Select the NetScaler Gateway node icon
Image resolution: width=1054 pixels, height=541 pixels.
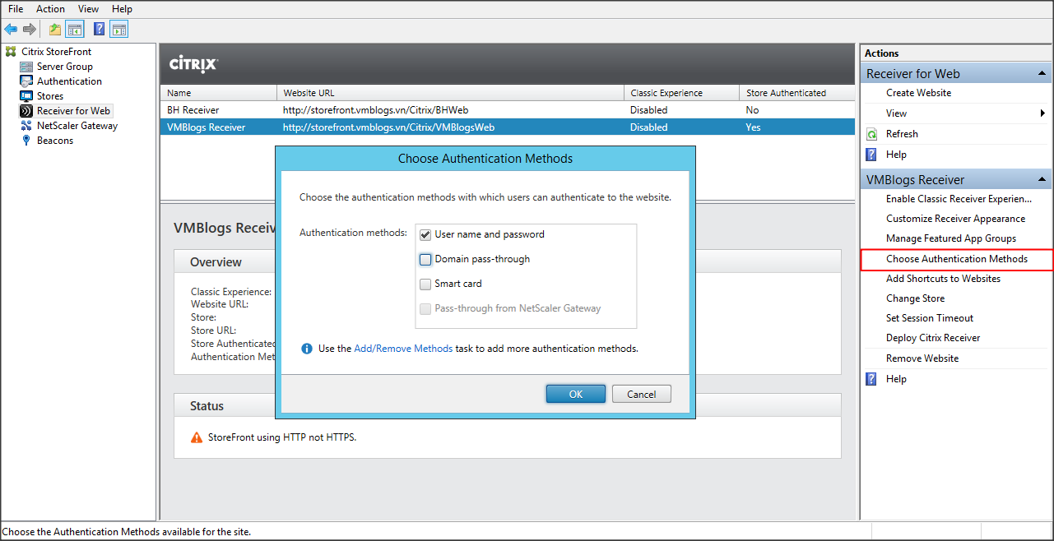26,126
